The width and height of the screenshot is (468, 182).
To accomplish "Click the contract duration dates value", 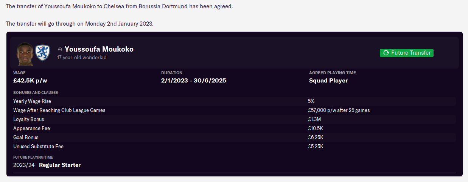I will [x=194, y=81].
